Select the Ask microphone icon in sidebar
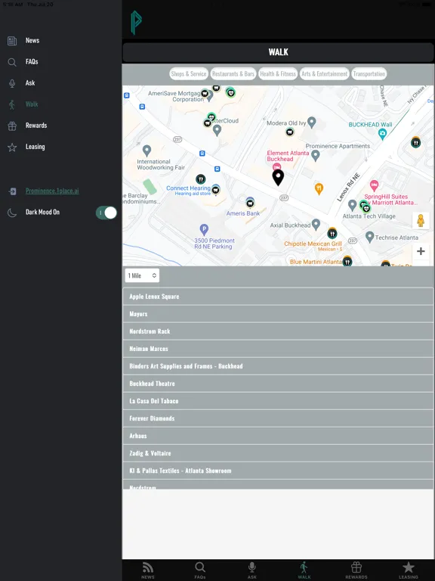Image resolution: width=435 pixels, height=581 pixels. pos(12,83)
